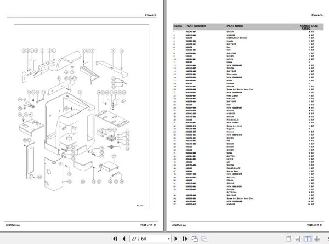Image resolution: width=329 pixels, height=244 pixels.
Task: Click 6245540.svg footer on right page
Action: (179, 225)
